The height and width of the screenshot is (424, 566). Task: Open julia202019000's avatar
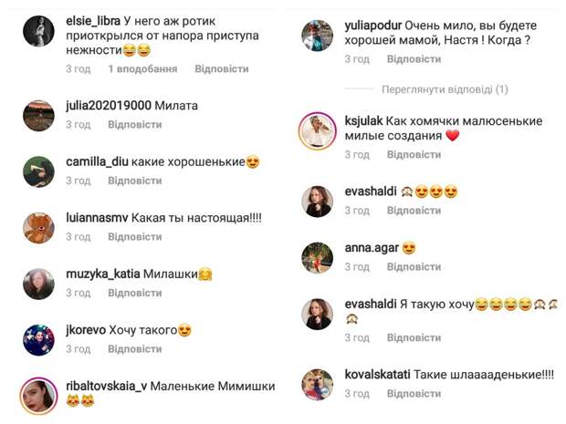(x=38, y=116)
